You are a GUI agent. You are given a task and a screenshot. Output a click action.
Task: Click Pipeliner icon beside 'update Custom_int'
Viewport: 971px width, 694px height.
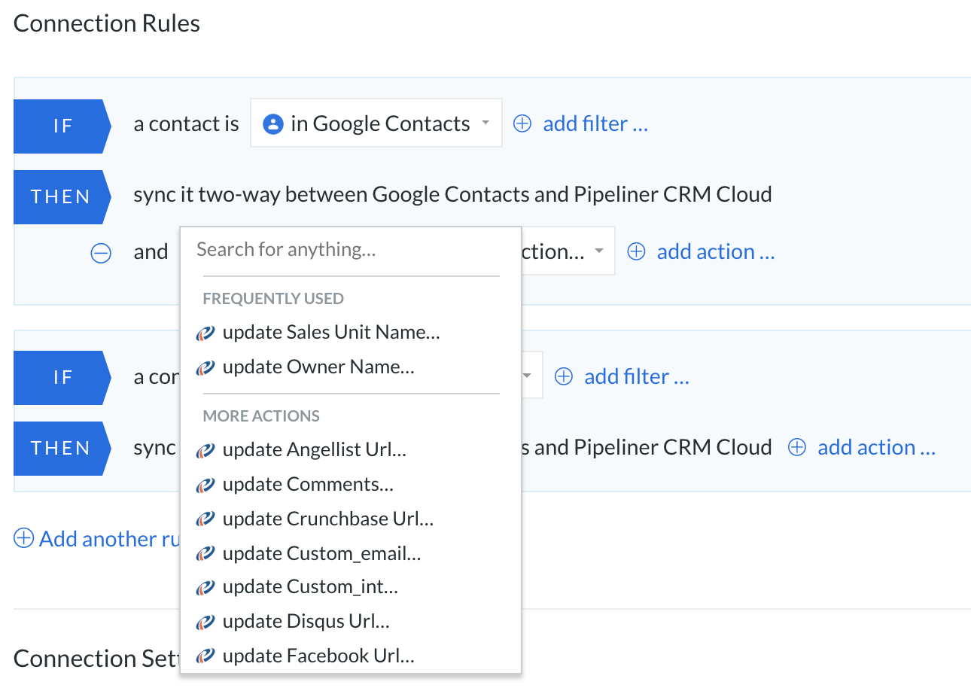(x=205, y=588)
